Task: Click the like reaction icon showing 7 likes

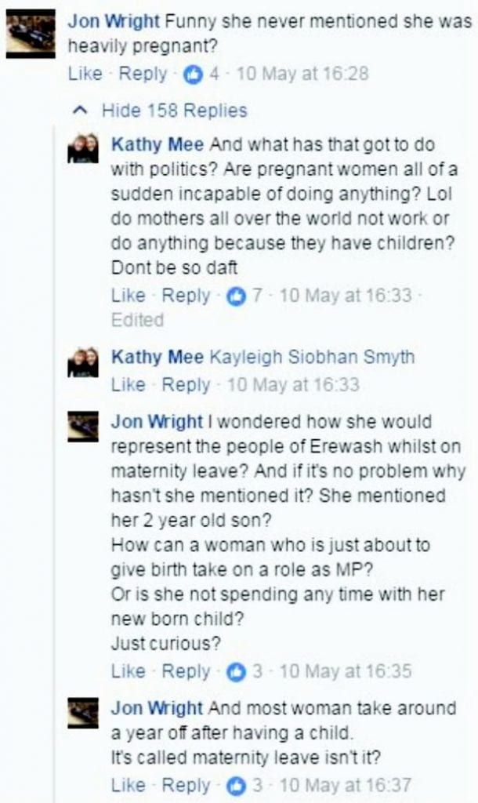Action: [236, 296]
